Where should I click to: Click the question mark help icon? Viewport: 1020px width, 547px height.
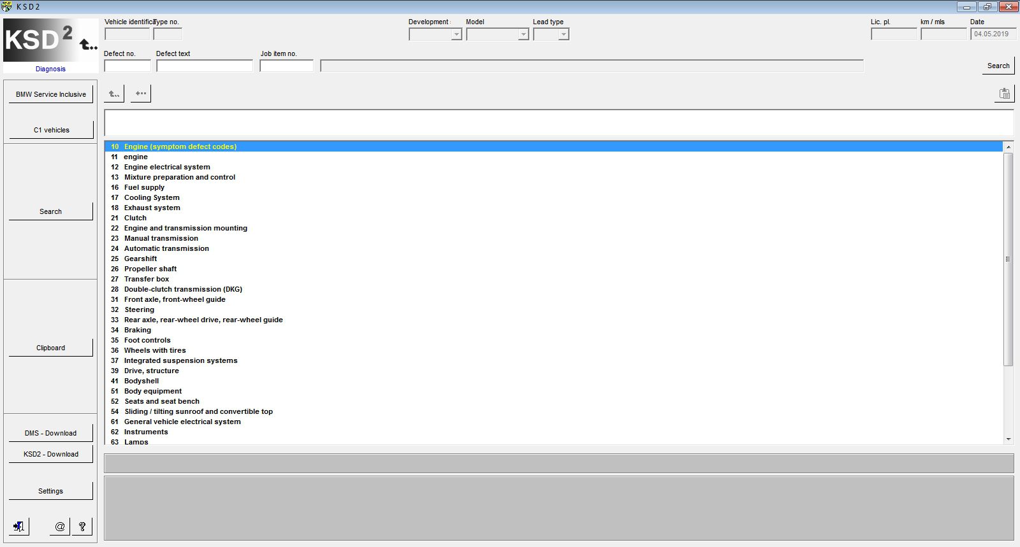click(x=82, y=527)
